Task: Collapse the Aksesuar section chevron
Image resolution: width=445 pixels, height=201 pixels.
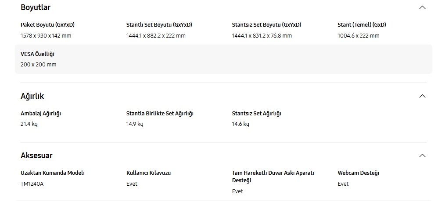Action: (x=422, y=156)
